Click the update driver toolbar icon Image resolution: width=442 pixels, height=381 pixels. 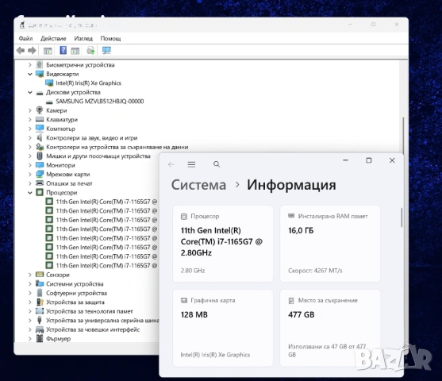[90, 51]
